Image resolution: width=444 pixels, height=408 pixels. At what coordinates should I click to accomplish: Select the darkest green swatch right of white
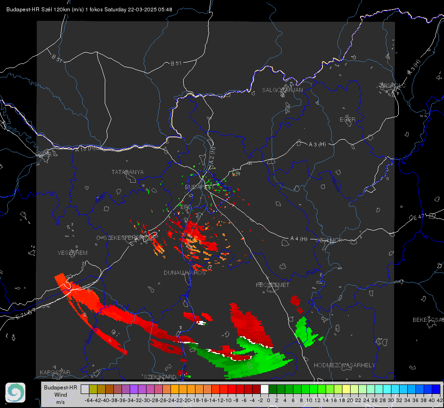(x=273, y=389)
